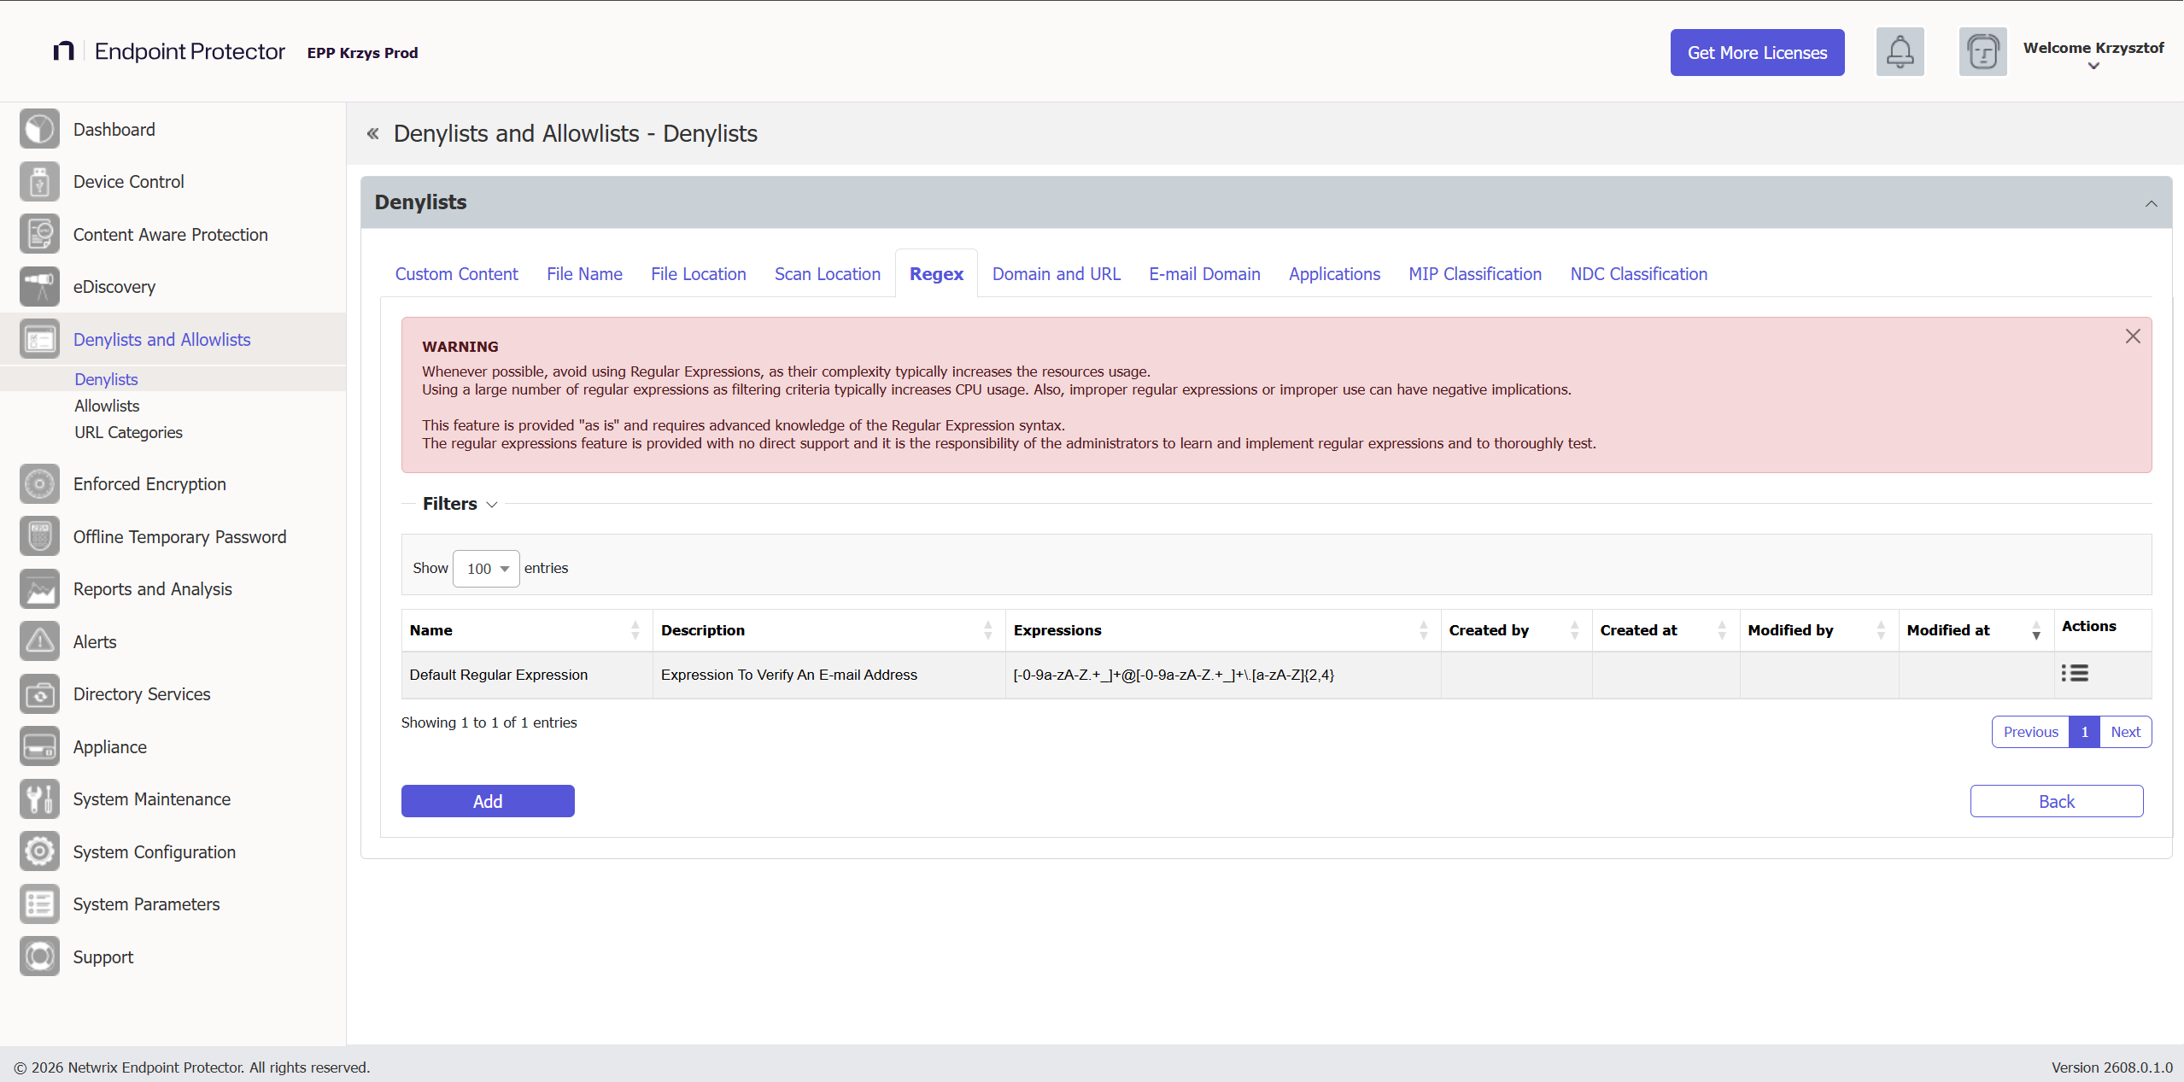The height and width of the screenshot is (1082, 2184).
Task: Sort table by Modified at column
Action: click(x=1976, y=630)
